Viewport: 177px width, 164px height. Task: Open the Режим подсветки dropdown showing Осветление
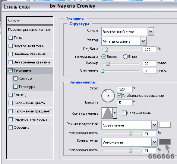click(x=130, y=125)
